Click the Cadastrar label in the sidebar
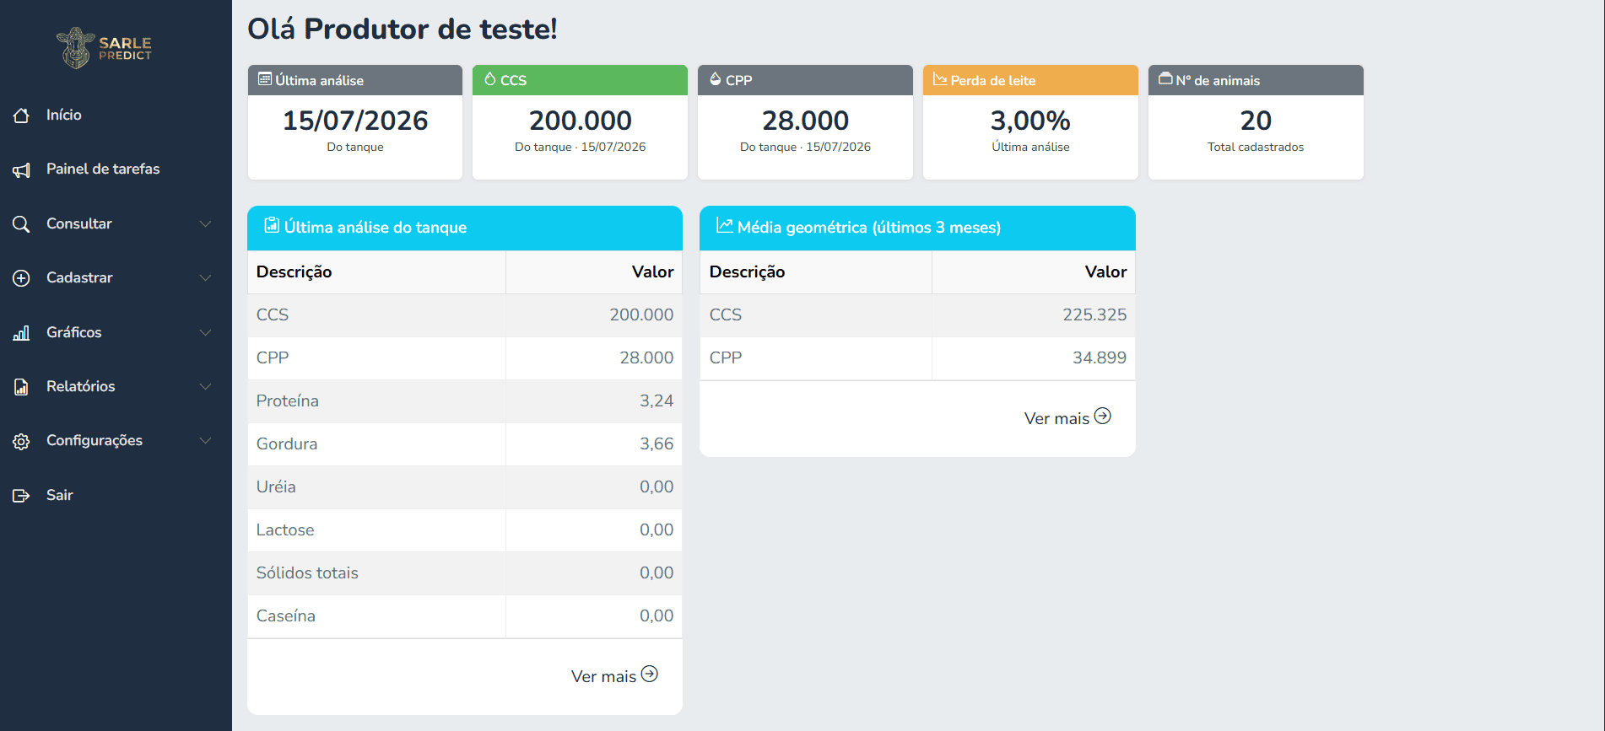This screenshot has height=731, width=1605. pyautogui.click(x=79, y=277)
